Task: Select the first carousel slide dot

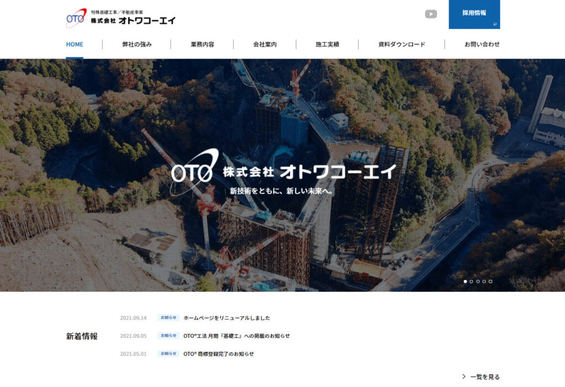Action: tap(465, 282)
